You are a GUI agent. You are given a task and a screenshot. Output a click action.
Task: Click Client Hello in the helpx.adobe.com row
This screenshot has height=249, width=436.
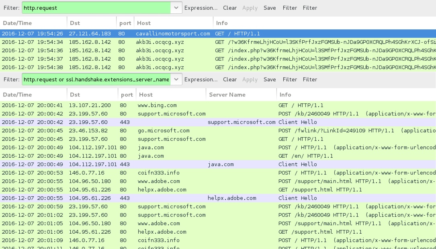coord(297,198)
